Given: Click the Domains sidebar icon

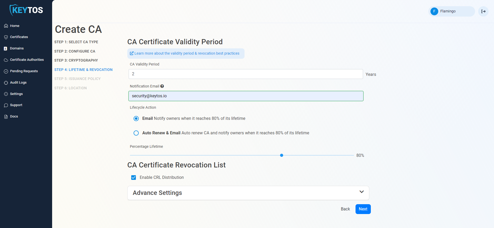Looking at the screenshot, I should click(x=6, y=48).
